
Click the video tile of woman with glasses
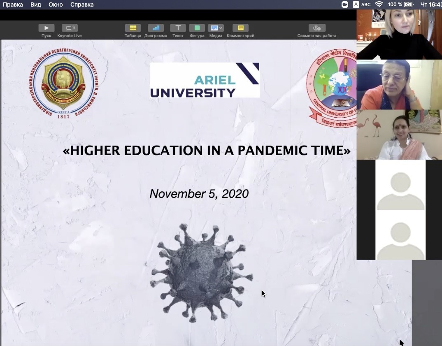click(x=399, y=84)
